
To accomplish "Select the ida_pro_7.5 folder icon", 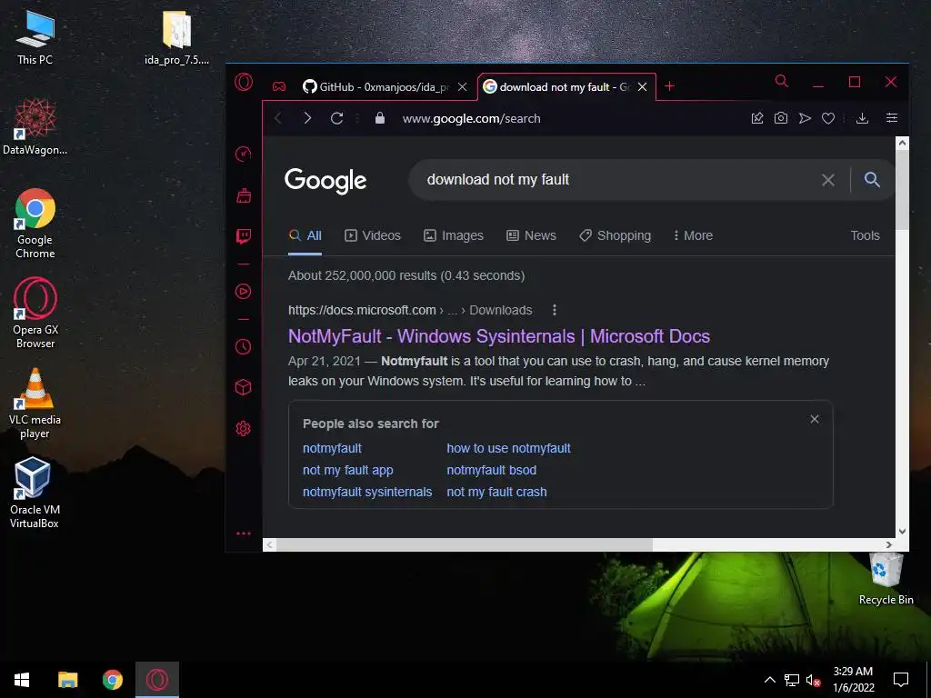I will (176, 37).
